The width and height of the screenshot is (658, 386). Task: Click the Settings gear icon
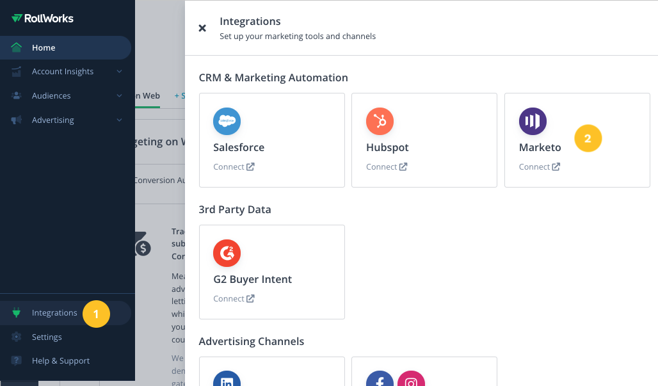tap(17, 337)
